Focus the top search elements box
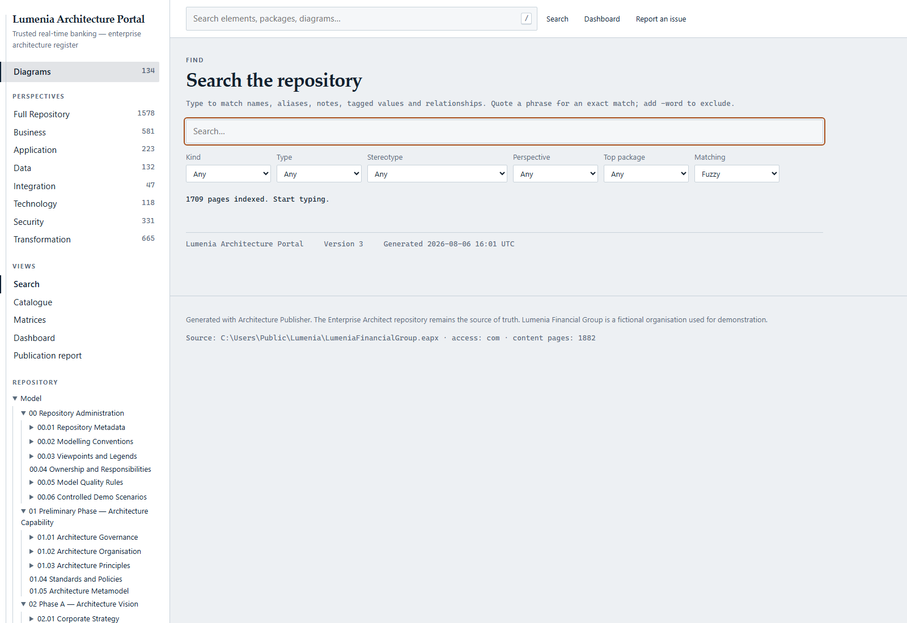Screen dimensions: 907x623 362,19
